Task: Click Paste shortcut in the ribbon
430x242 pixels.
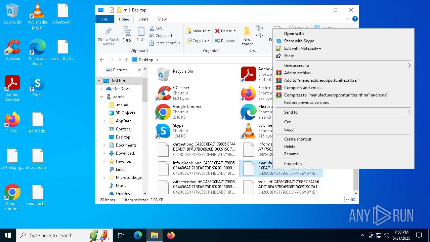Action: click(165, 43)
